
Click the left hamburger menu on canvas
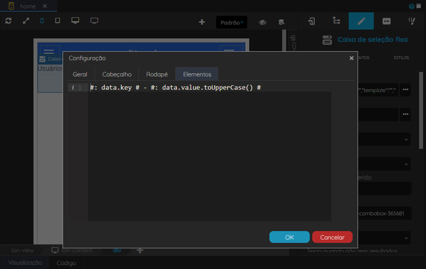tap(49, 51)
